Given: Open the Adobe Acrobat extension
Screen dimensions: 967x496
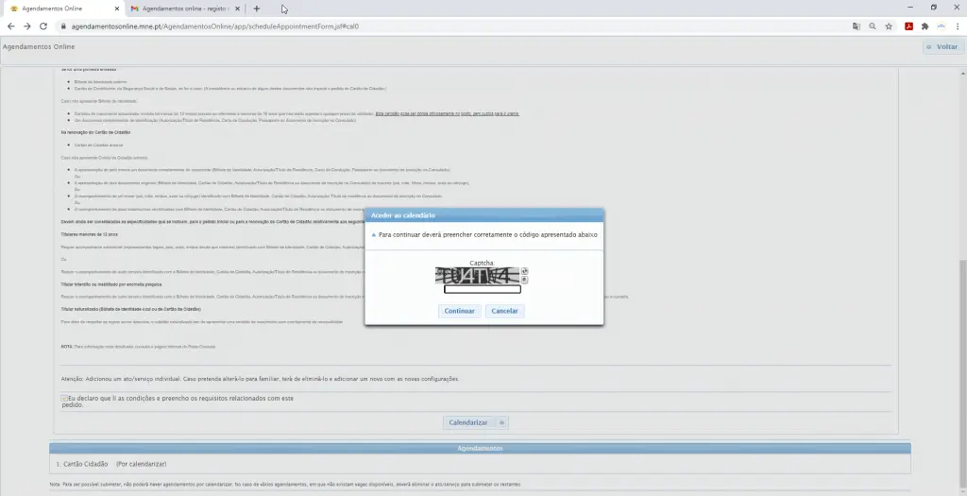Looking at the screenshot, I should click(909, 26).
